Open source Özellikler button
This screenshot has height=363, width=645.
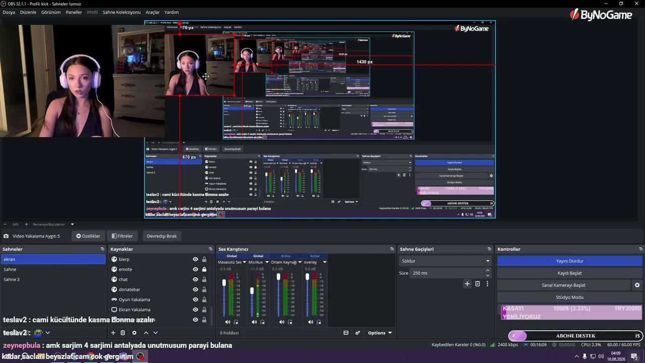tap(88, 236)
